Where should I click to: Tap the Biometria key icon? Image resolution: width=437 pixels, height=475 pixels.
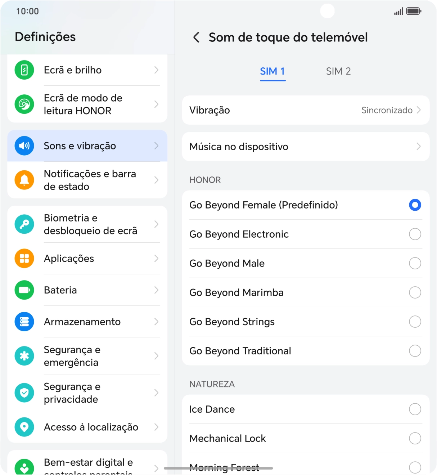click(x=24, y=224)
